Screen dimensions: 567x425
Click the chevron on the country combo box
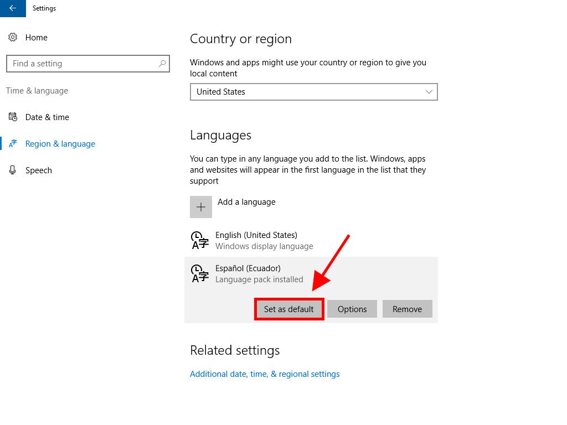point(429,92)
